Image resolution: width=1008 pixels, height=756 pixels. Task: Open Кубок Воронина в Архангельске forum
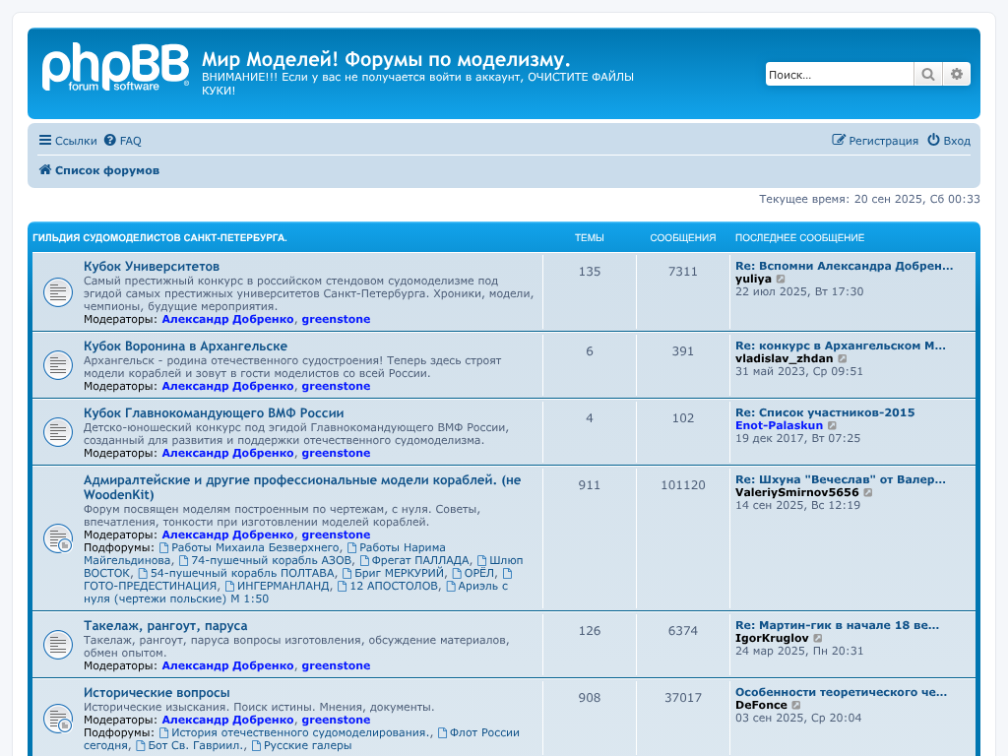click(185, 346)
